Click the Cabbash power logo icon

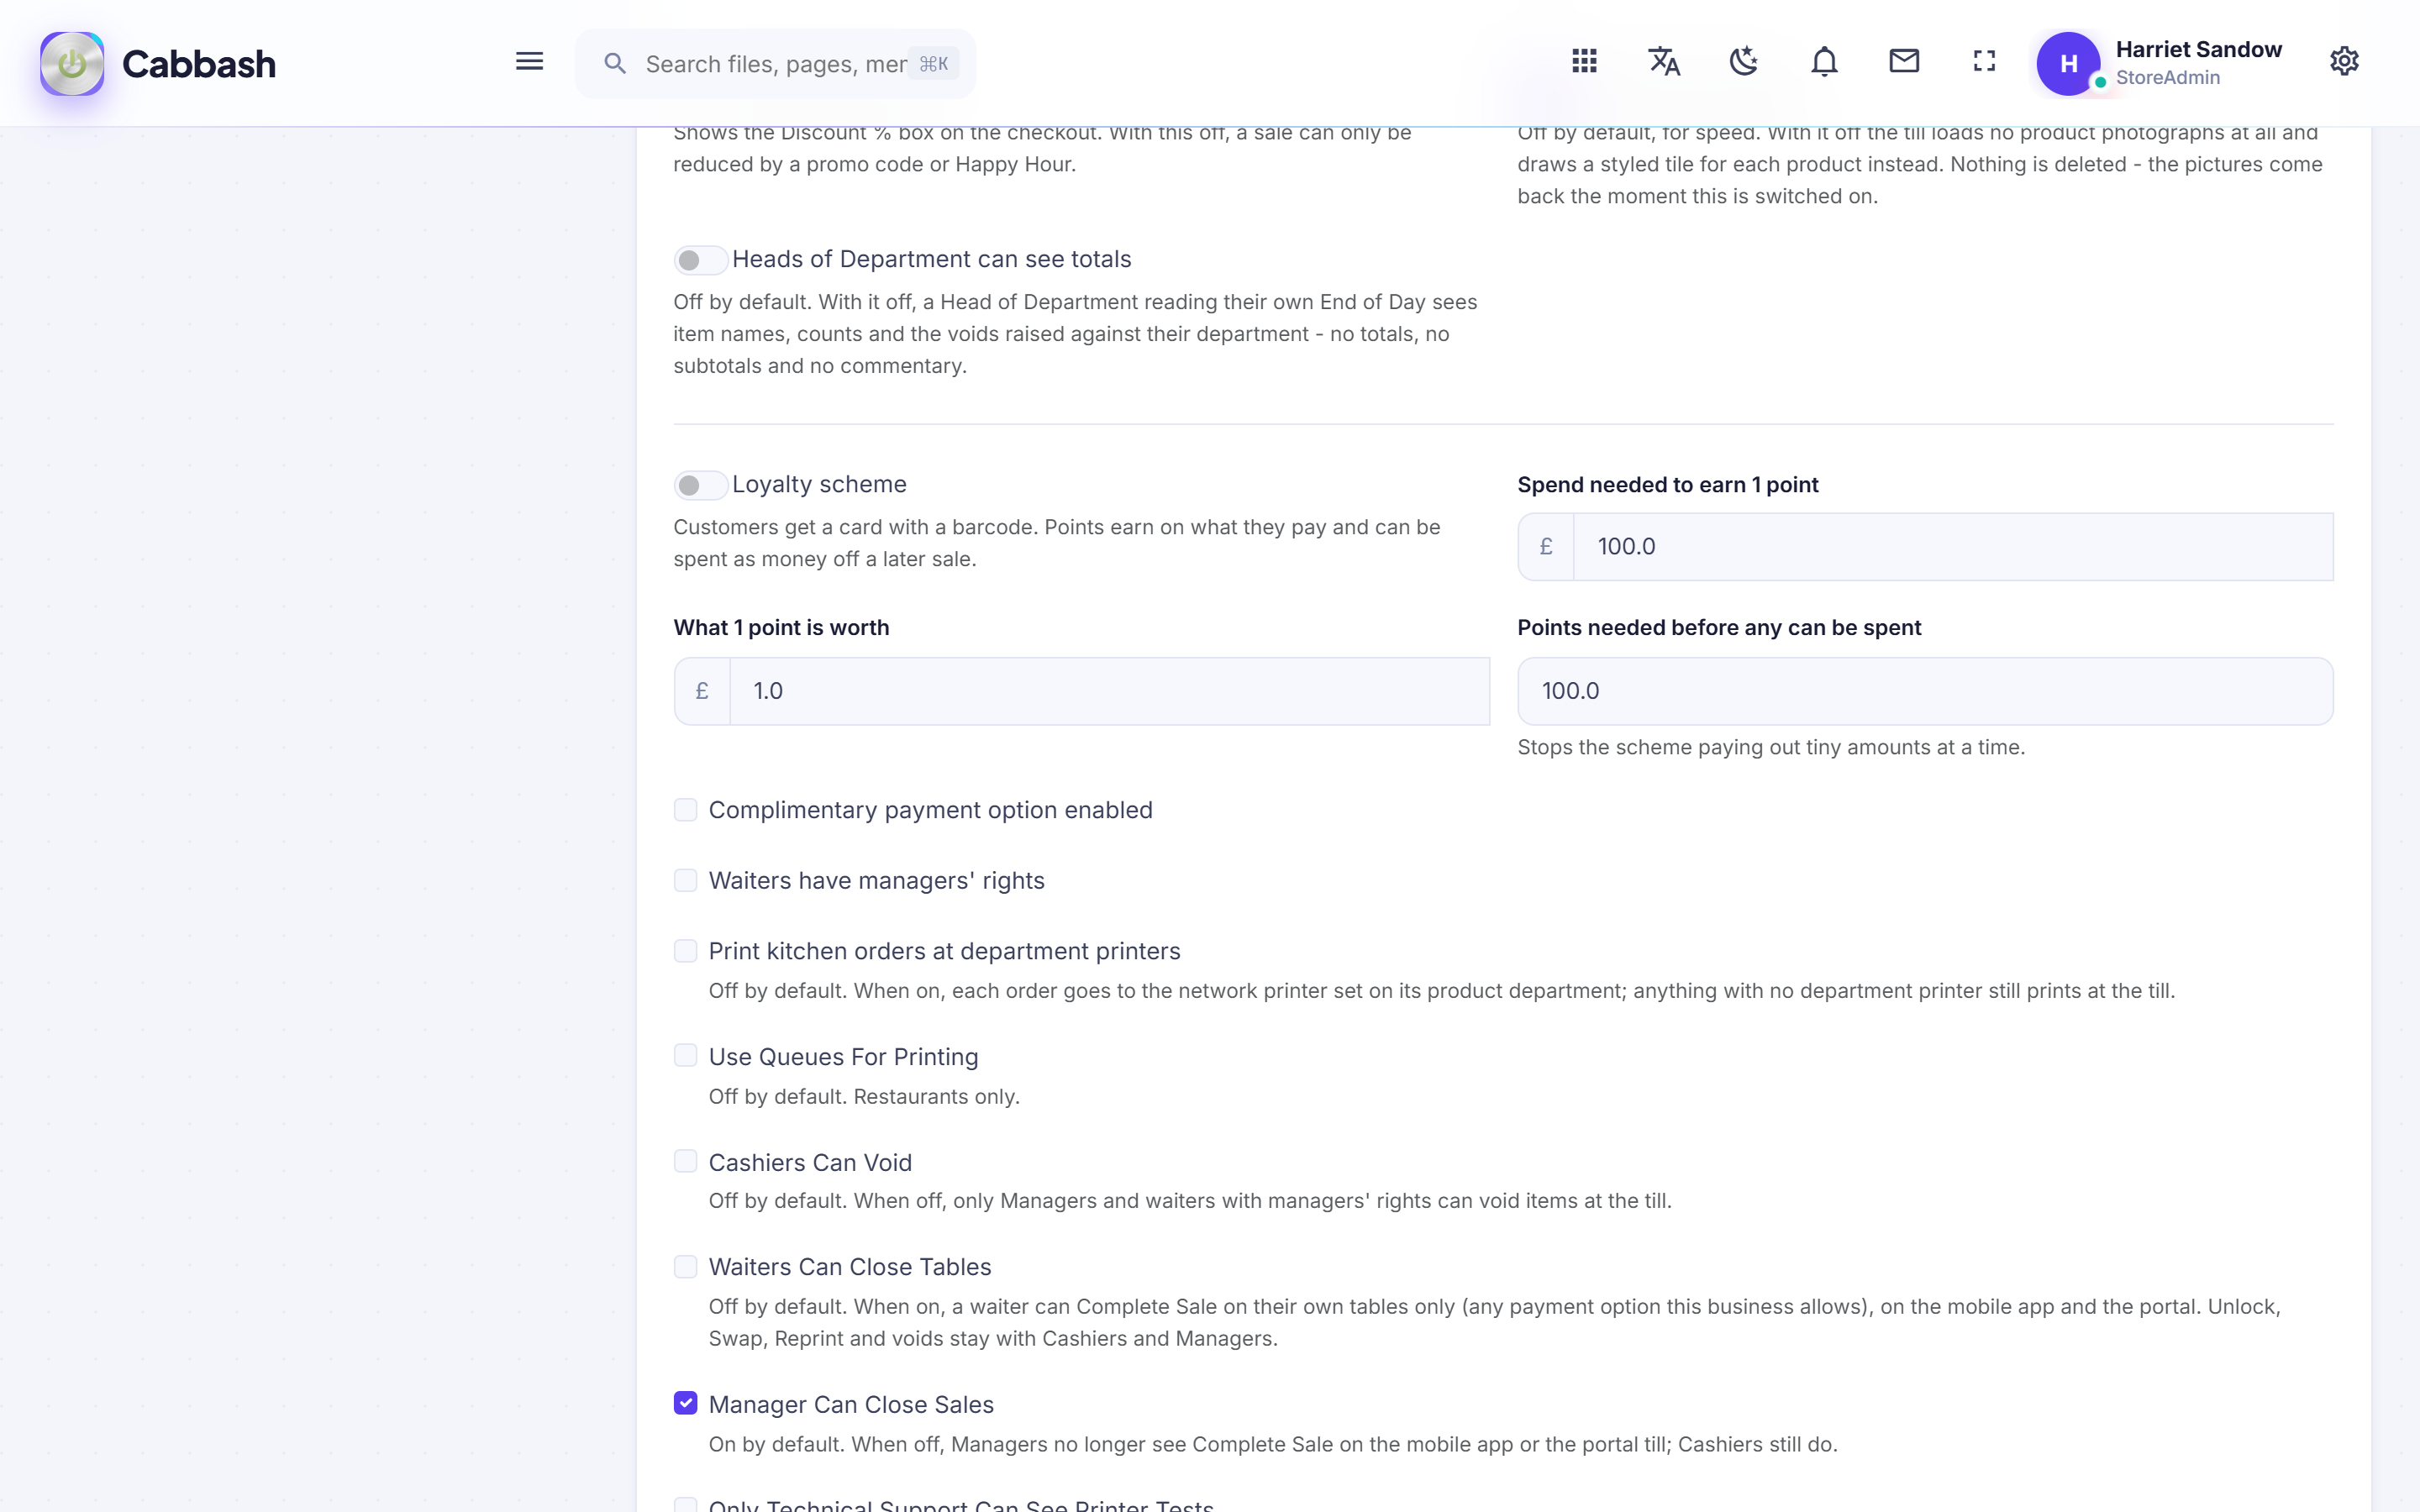[72, 64]
